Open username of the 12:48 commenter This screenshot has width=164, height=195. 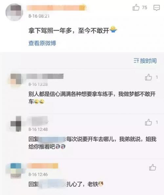pos(37,121)
